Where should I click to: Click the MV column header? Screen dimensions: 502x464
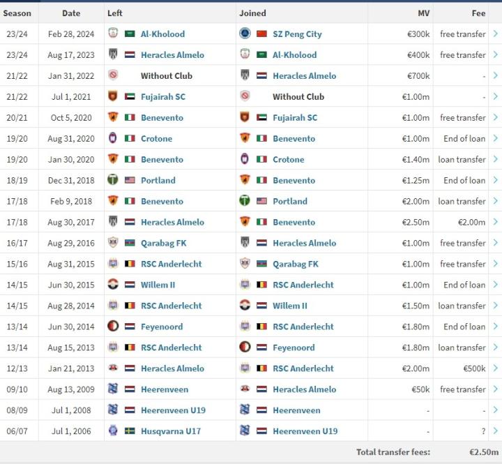click(423, 13)
